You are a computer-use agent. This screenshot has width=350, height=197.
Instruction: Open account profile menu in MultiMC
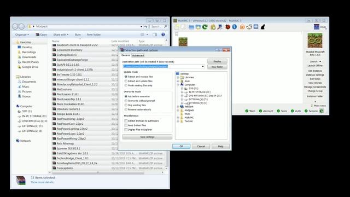(x=320, y=27)
